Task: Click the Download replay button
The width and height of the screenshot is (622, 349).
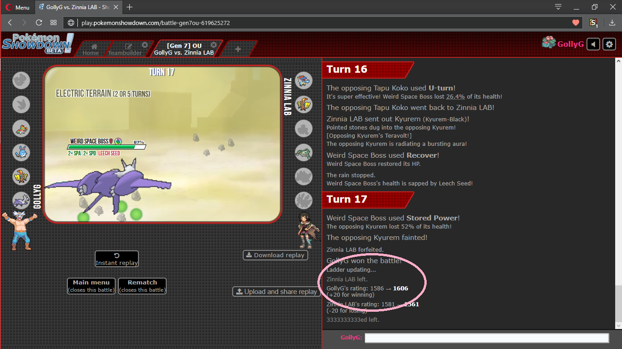Action: tap(275, 255)
